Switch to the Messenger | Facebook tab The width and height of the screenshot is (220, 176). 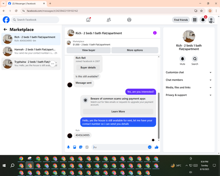(x=26, y=4)
